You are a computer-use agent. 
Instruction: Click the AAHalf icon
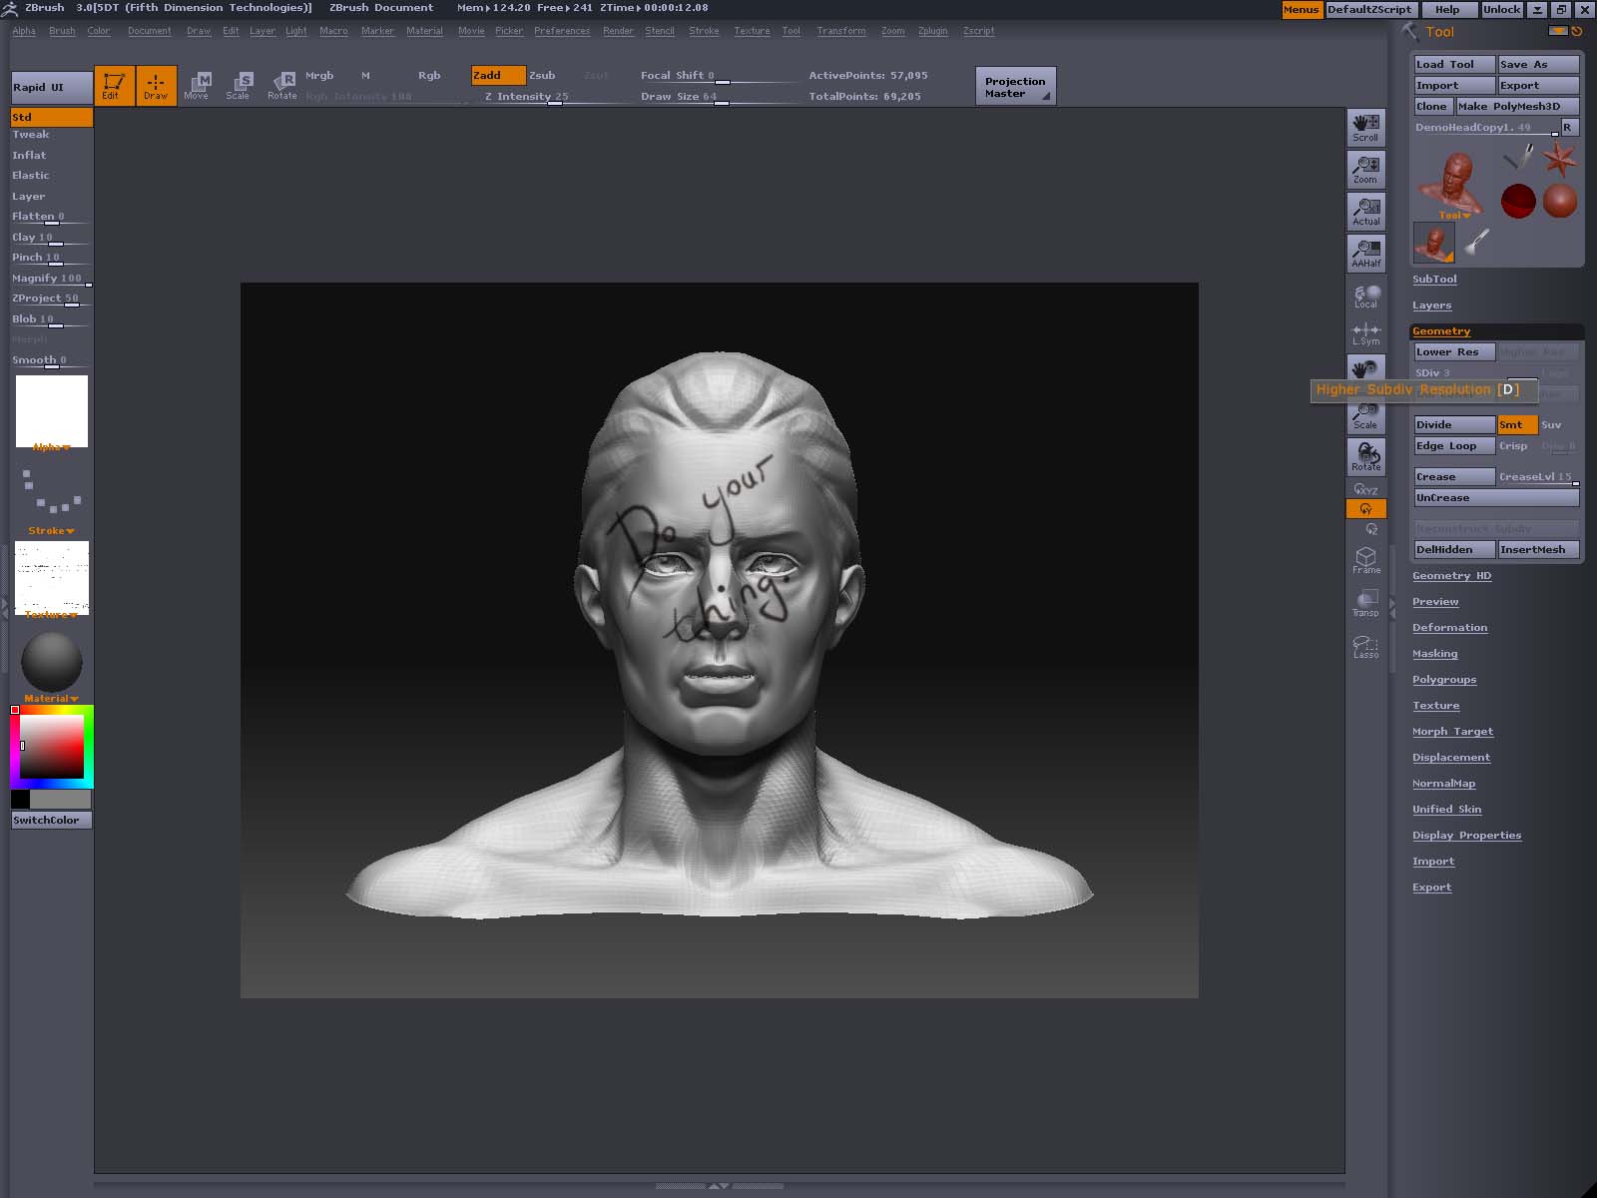1365,253
